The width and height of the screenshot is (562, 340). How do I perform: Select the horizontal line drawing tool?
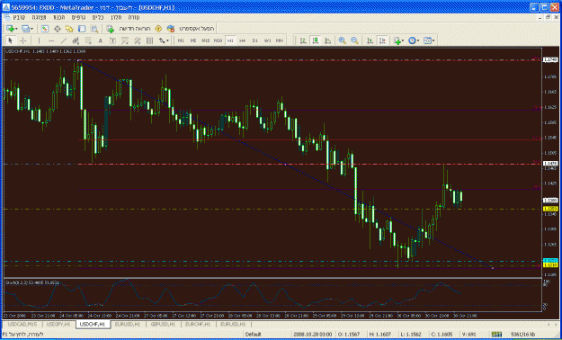(x=51, y=40)
